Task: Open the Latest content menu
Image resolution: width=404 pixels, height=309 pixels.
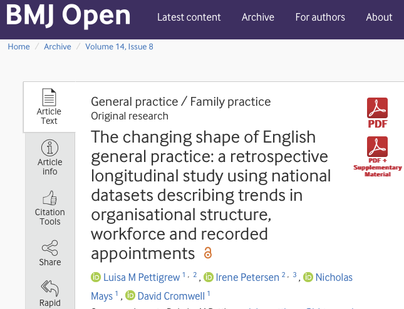Action: pos(189,17)
